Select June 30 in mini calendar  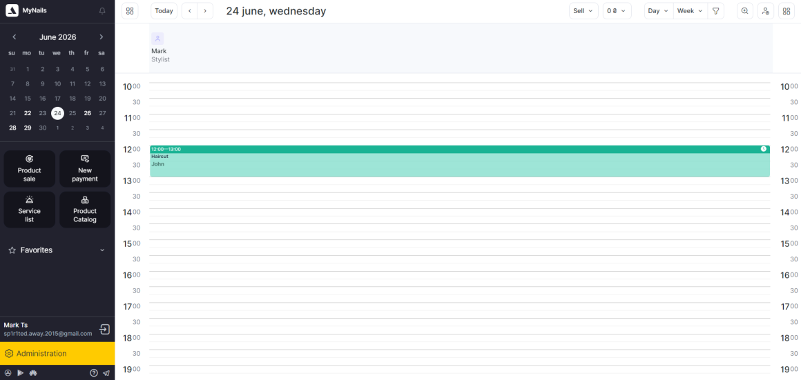tap(42, 128)
